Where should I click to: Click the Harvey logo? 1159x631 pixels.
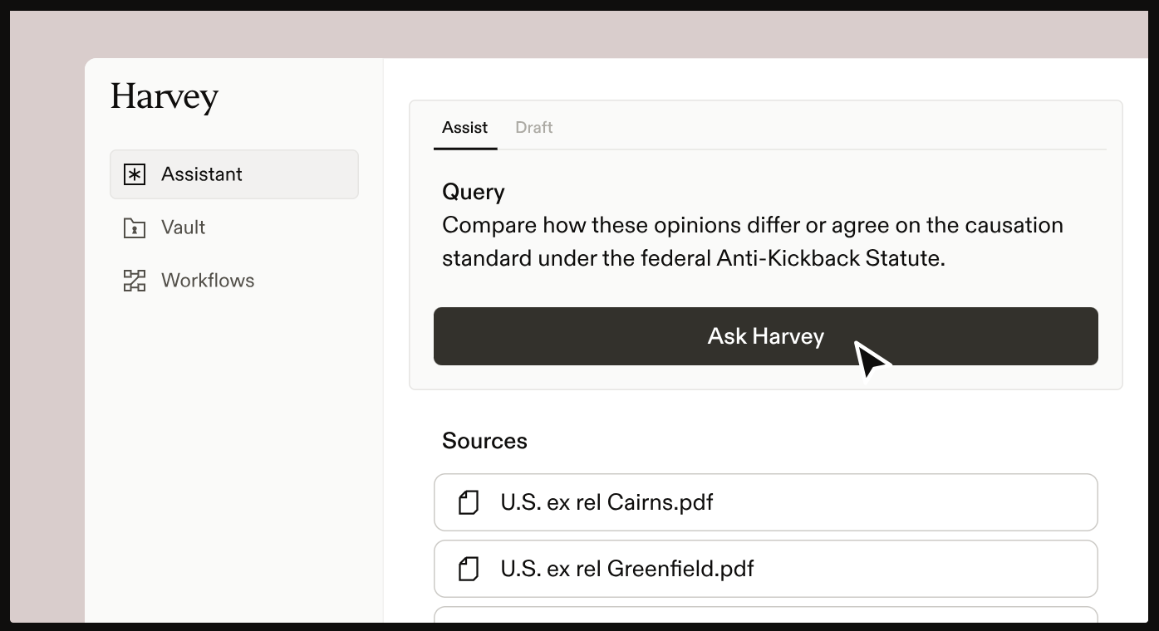[x=165, y=98]
